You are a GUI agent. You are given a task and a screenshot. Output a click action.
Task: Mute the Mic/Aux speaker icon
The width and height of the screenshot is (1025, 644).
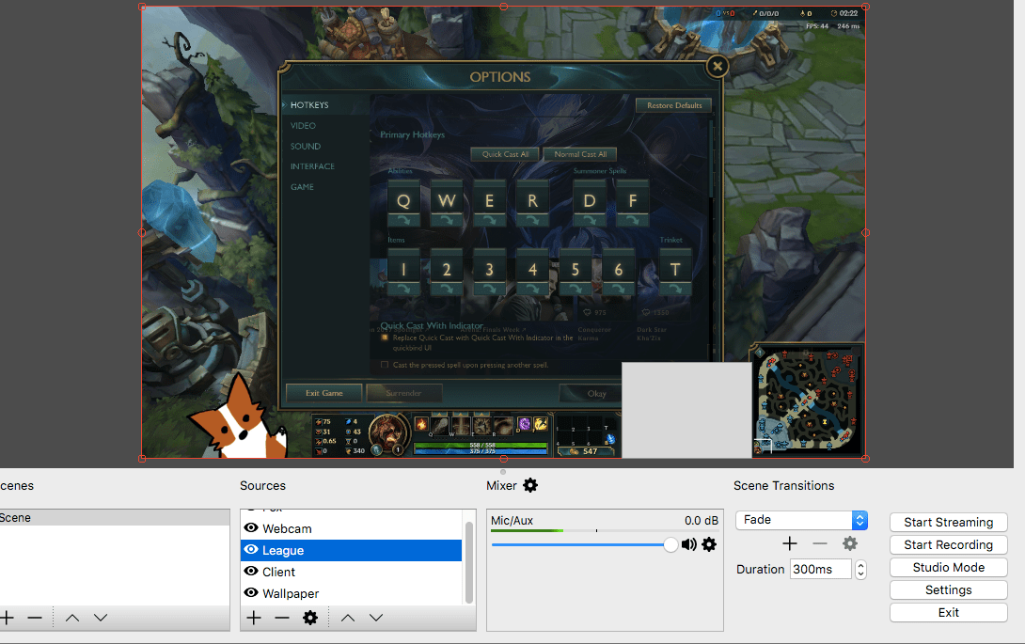click(x=689, y=544)
